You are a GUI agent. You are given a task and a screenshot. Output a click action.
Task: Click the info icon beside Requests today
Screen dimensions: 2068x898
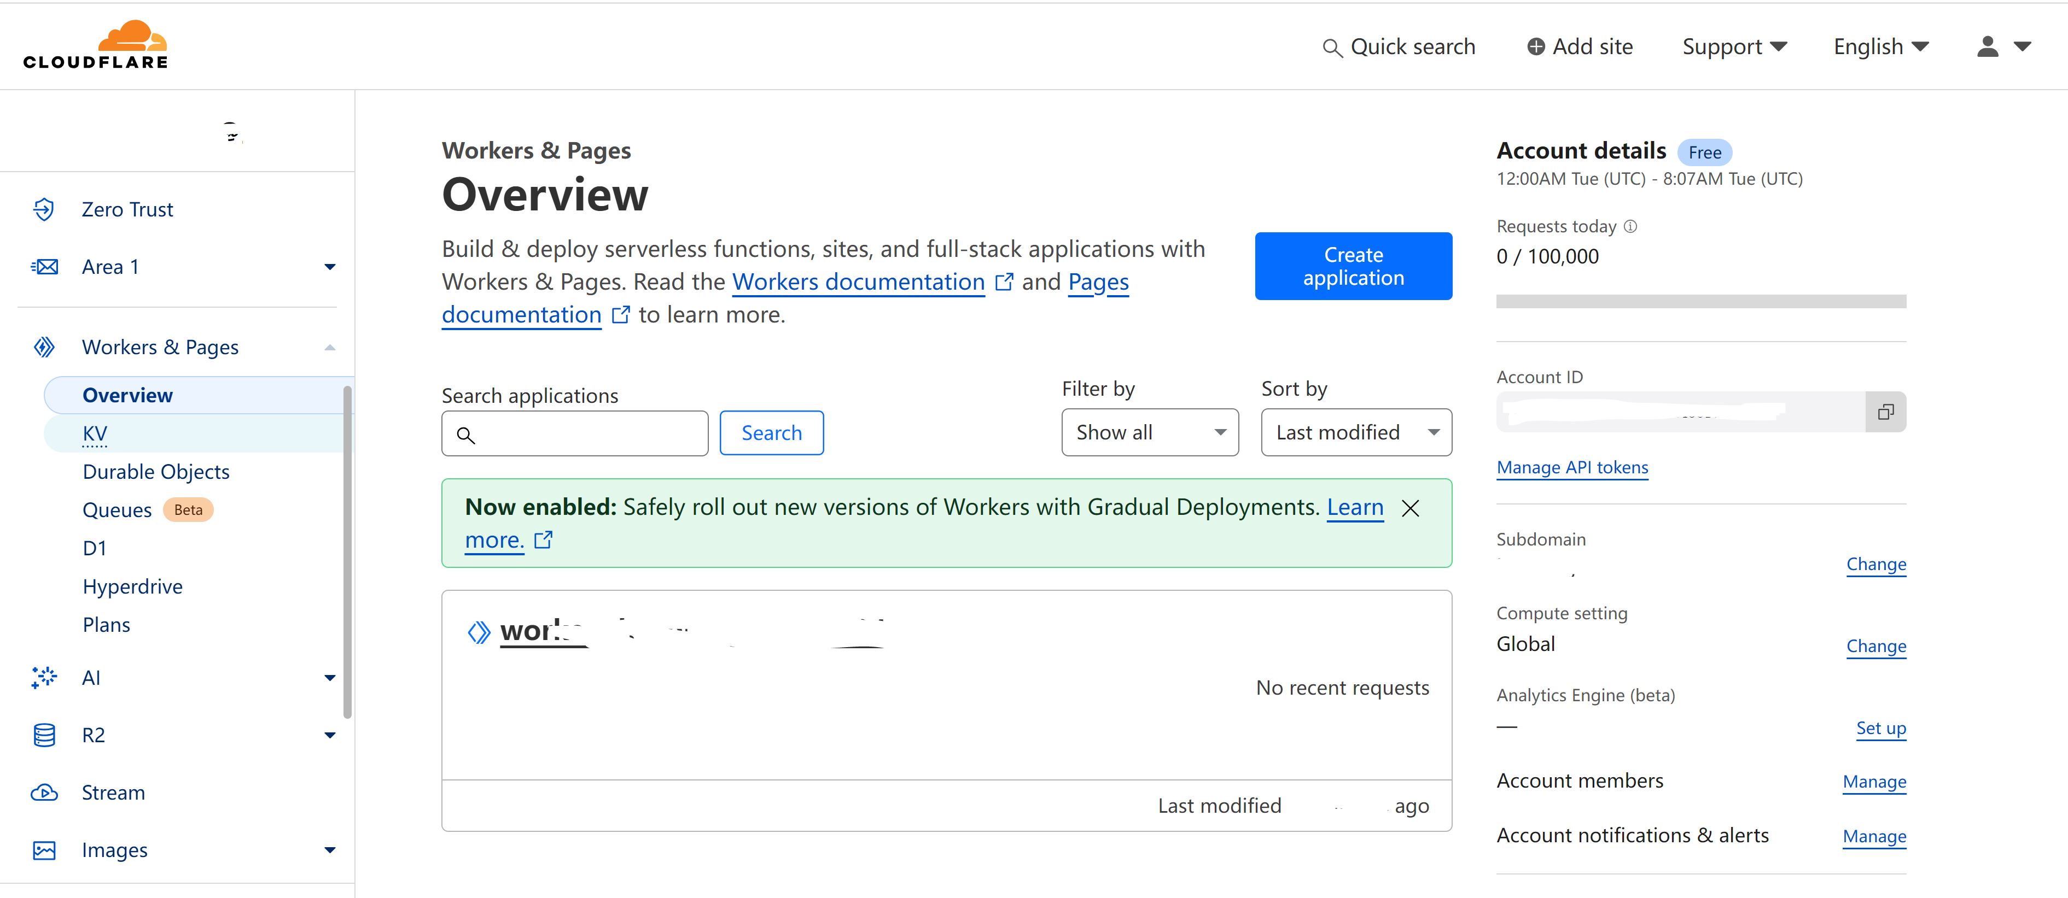pos(1630,226)
